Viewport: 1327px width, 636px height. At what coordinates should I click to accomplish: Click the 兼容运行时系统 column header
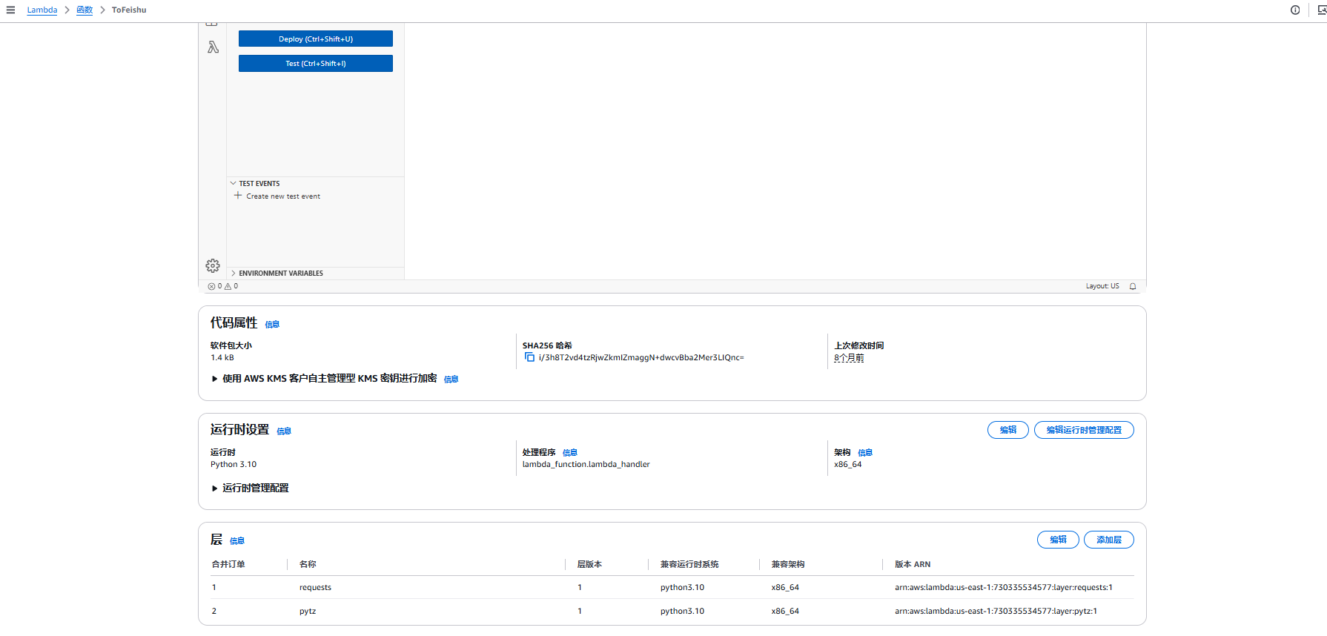(x=689, y=564)
